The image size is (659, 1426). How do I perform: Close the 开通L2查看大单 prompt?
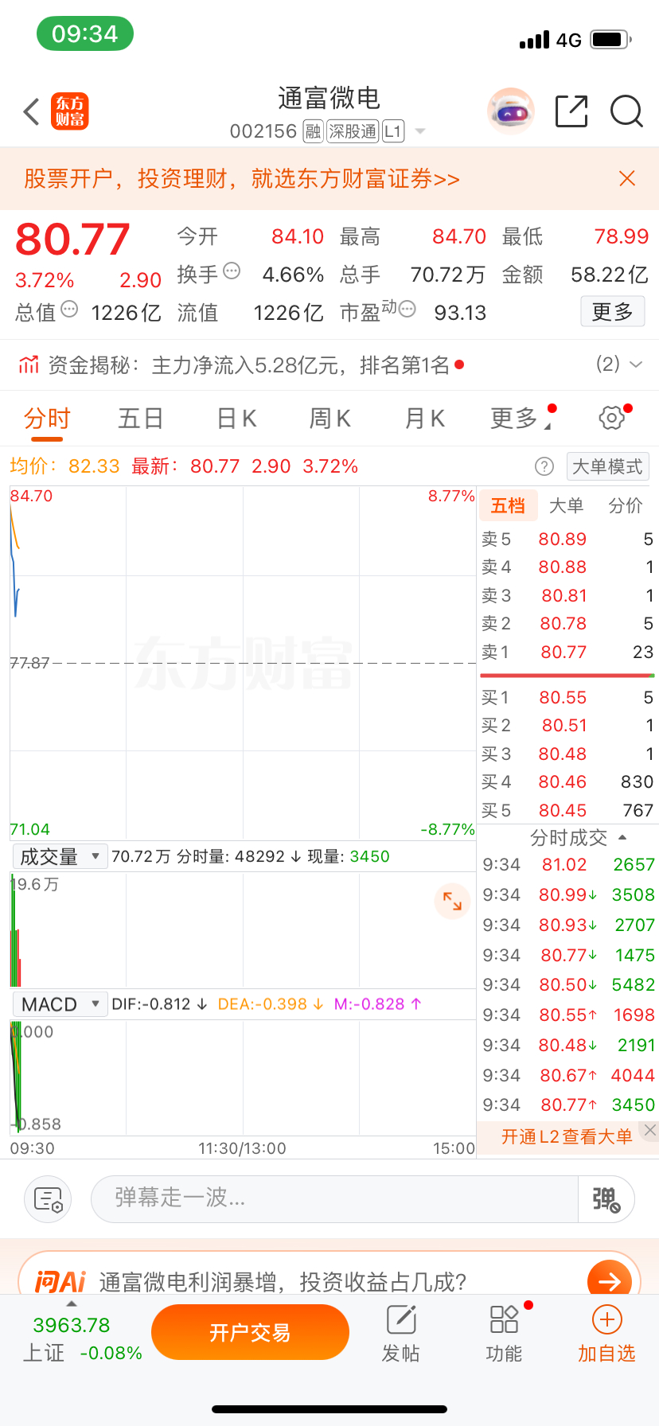(650, 1131)
